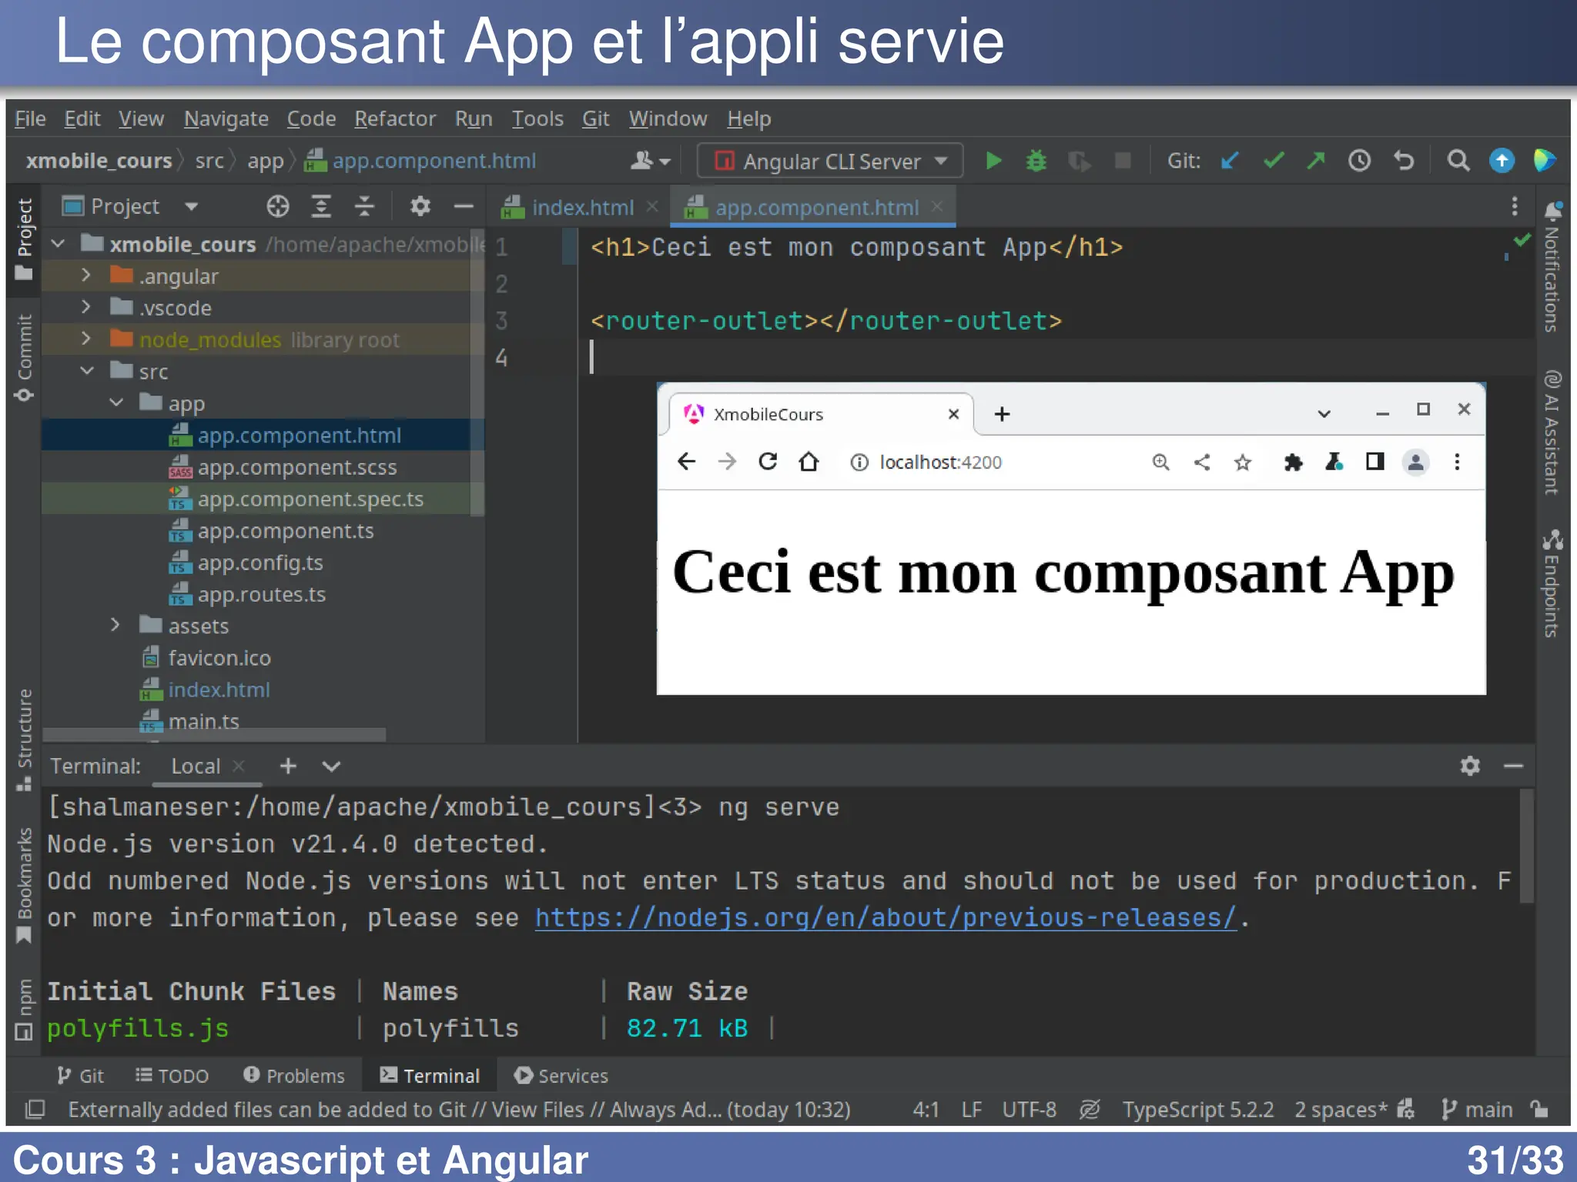Viewport: 1577px width, 1182px height.
Task: Click TypeScript 5.2.2 status widget
Action: pos(1197,1109)
